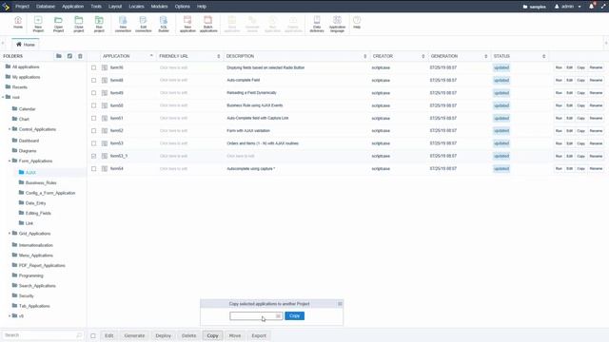Click Run button for form36 row
The height and width of the screenshot is (342, 609).
[x=559, y=67]
